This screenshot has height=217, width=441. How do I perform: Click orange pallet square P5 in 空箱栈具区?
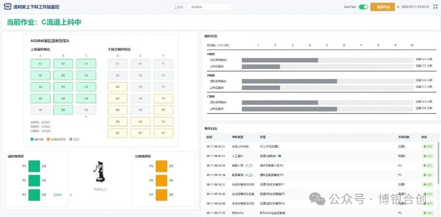click(161, 166)
